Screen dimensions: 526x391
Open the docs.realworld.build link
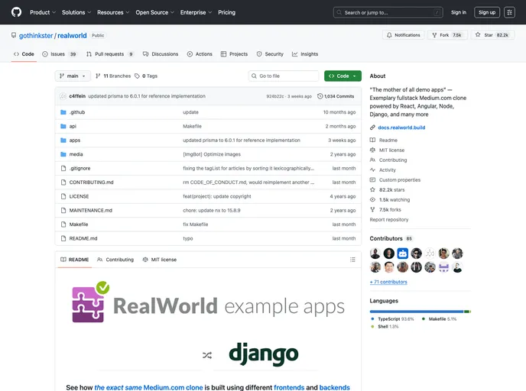(x=401, y=128)
